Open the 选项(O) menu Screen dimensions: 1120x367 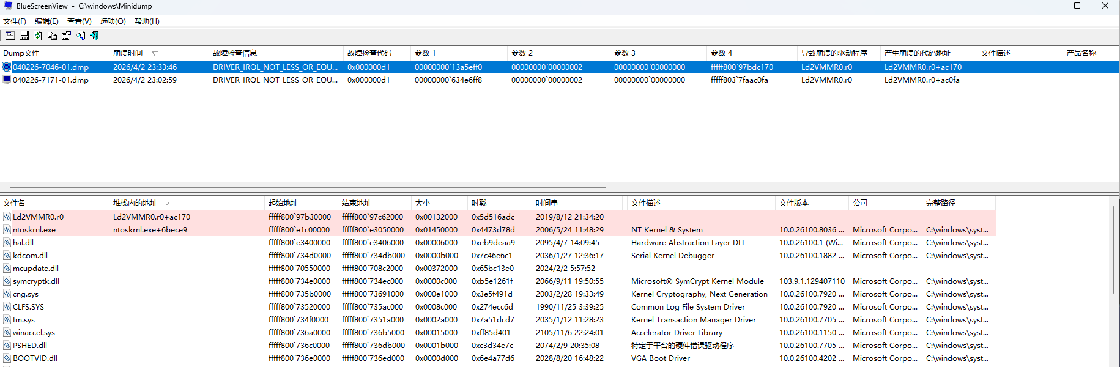click(113, 21)
